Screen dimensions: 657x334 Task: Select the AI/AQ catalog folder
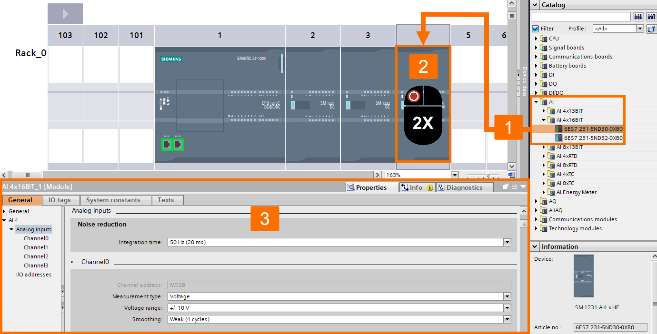click(556, 210)
